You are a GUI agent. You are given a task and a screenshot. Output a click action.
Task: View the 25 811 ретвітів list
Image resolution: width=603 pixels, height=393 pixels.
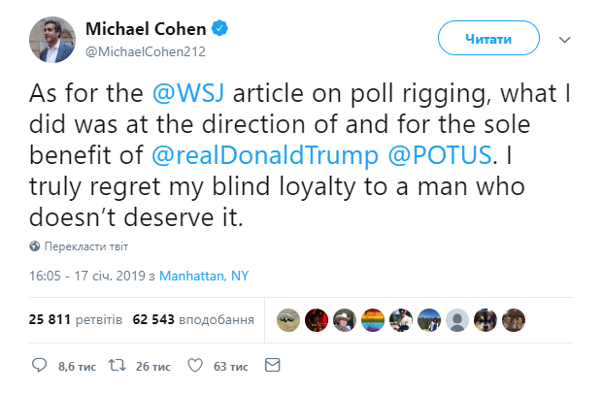click(76, 318)
